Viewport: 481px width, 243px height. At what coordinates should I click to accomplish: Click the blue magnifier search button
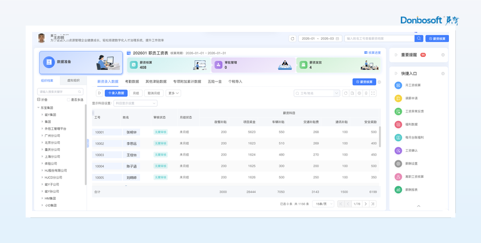418,38
